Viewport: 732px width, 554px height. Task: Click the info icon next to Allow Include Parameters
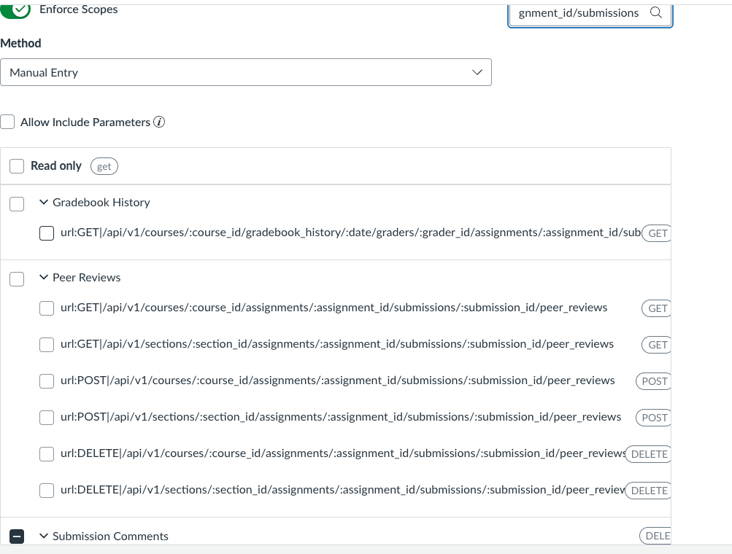click(x=159, y=122)
